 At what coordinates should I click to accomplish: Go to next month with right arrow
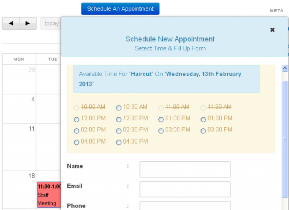tap(28, 23)
